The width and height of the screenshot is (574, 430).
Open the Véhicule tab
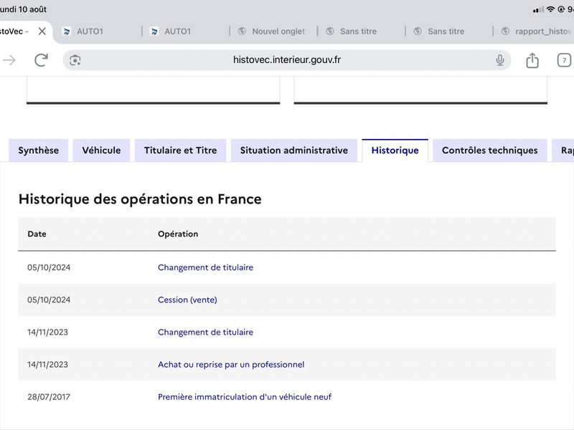coord(101,150)
